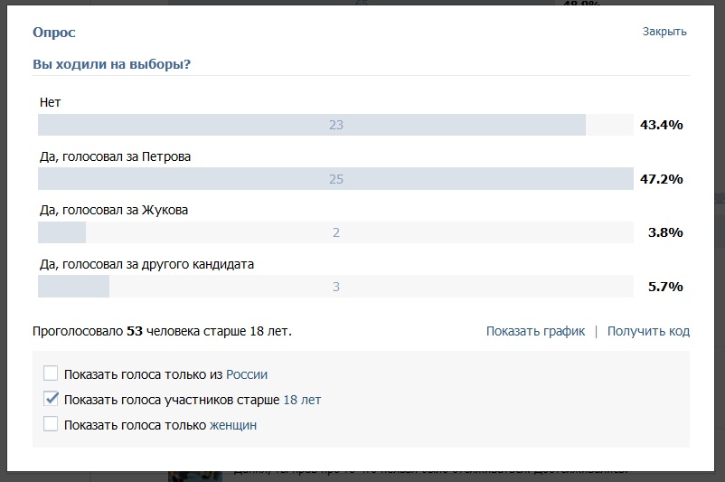Open the 18 лет age filter link
The width and height of the screenshot is (725, 482).
click(302, 400)
